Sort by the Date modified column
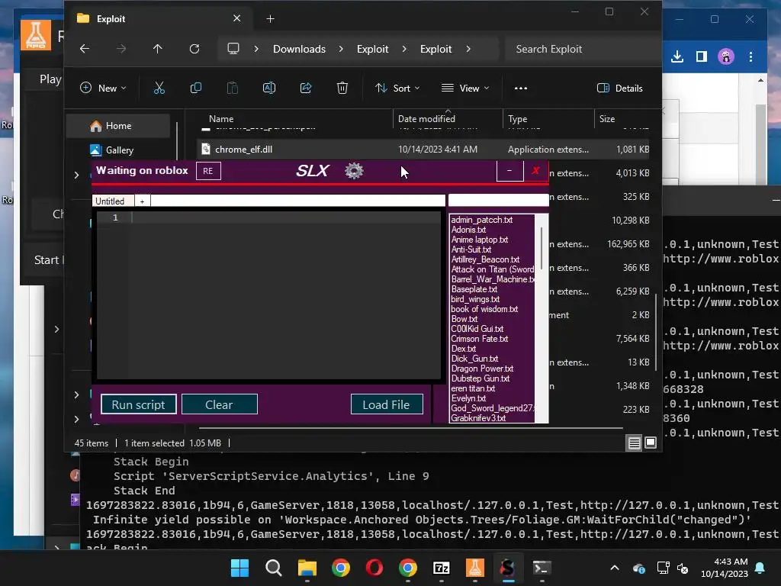The image size is (781, 586). 426,118
